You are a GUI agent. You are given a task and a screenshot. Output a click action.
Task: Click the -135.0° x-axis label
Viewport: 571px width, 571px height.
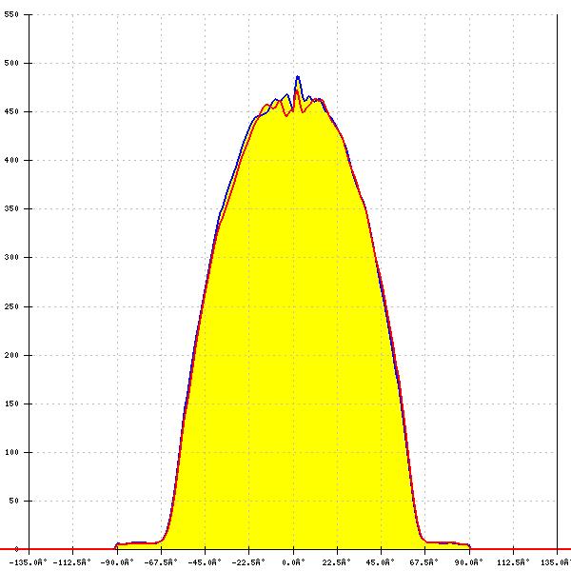[x=28, y=562]
